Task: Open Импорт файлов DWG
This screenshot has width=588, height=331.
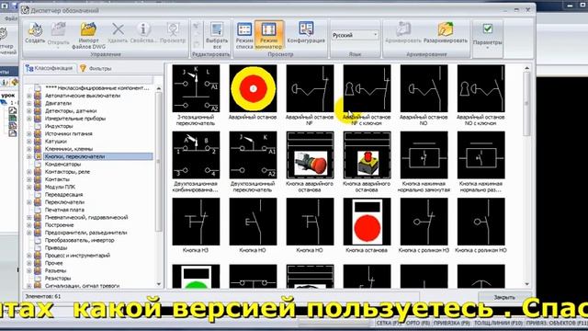Action: tap(88, 36)
